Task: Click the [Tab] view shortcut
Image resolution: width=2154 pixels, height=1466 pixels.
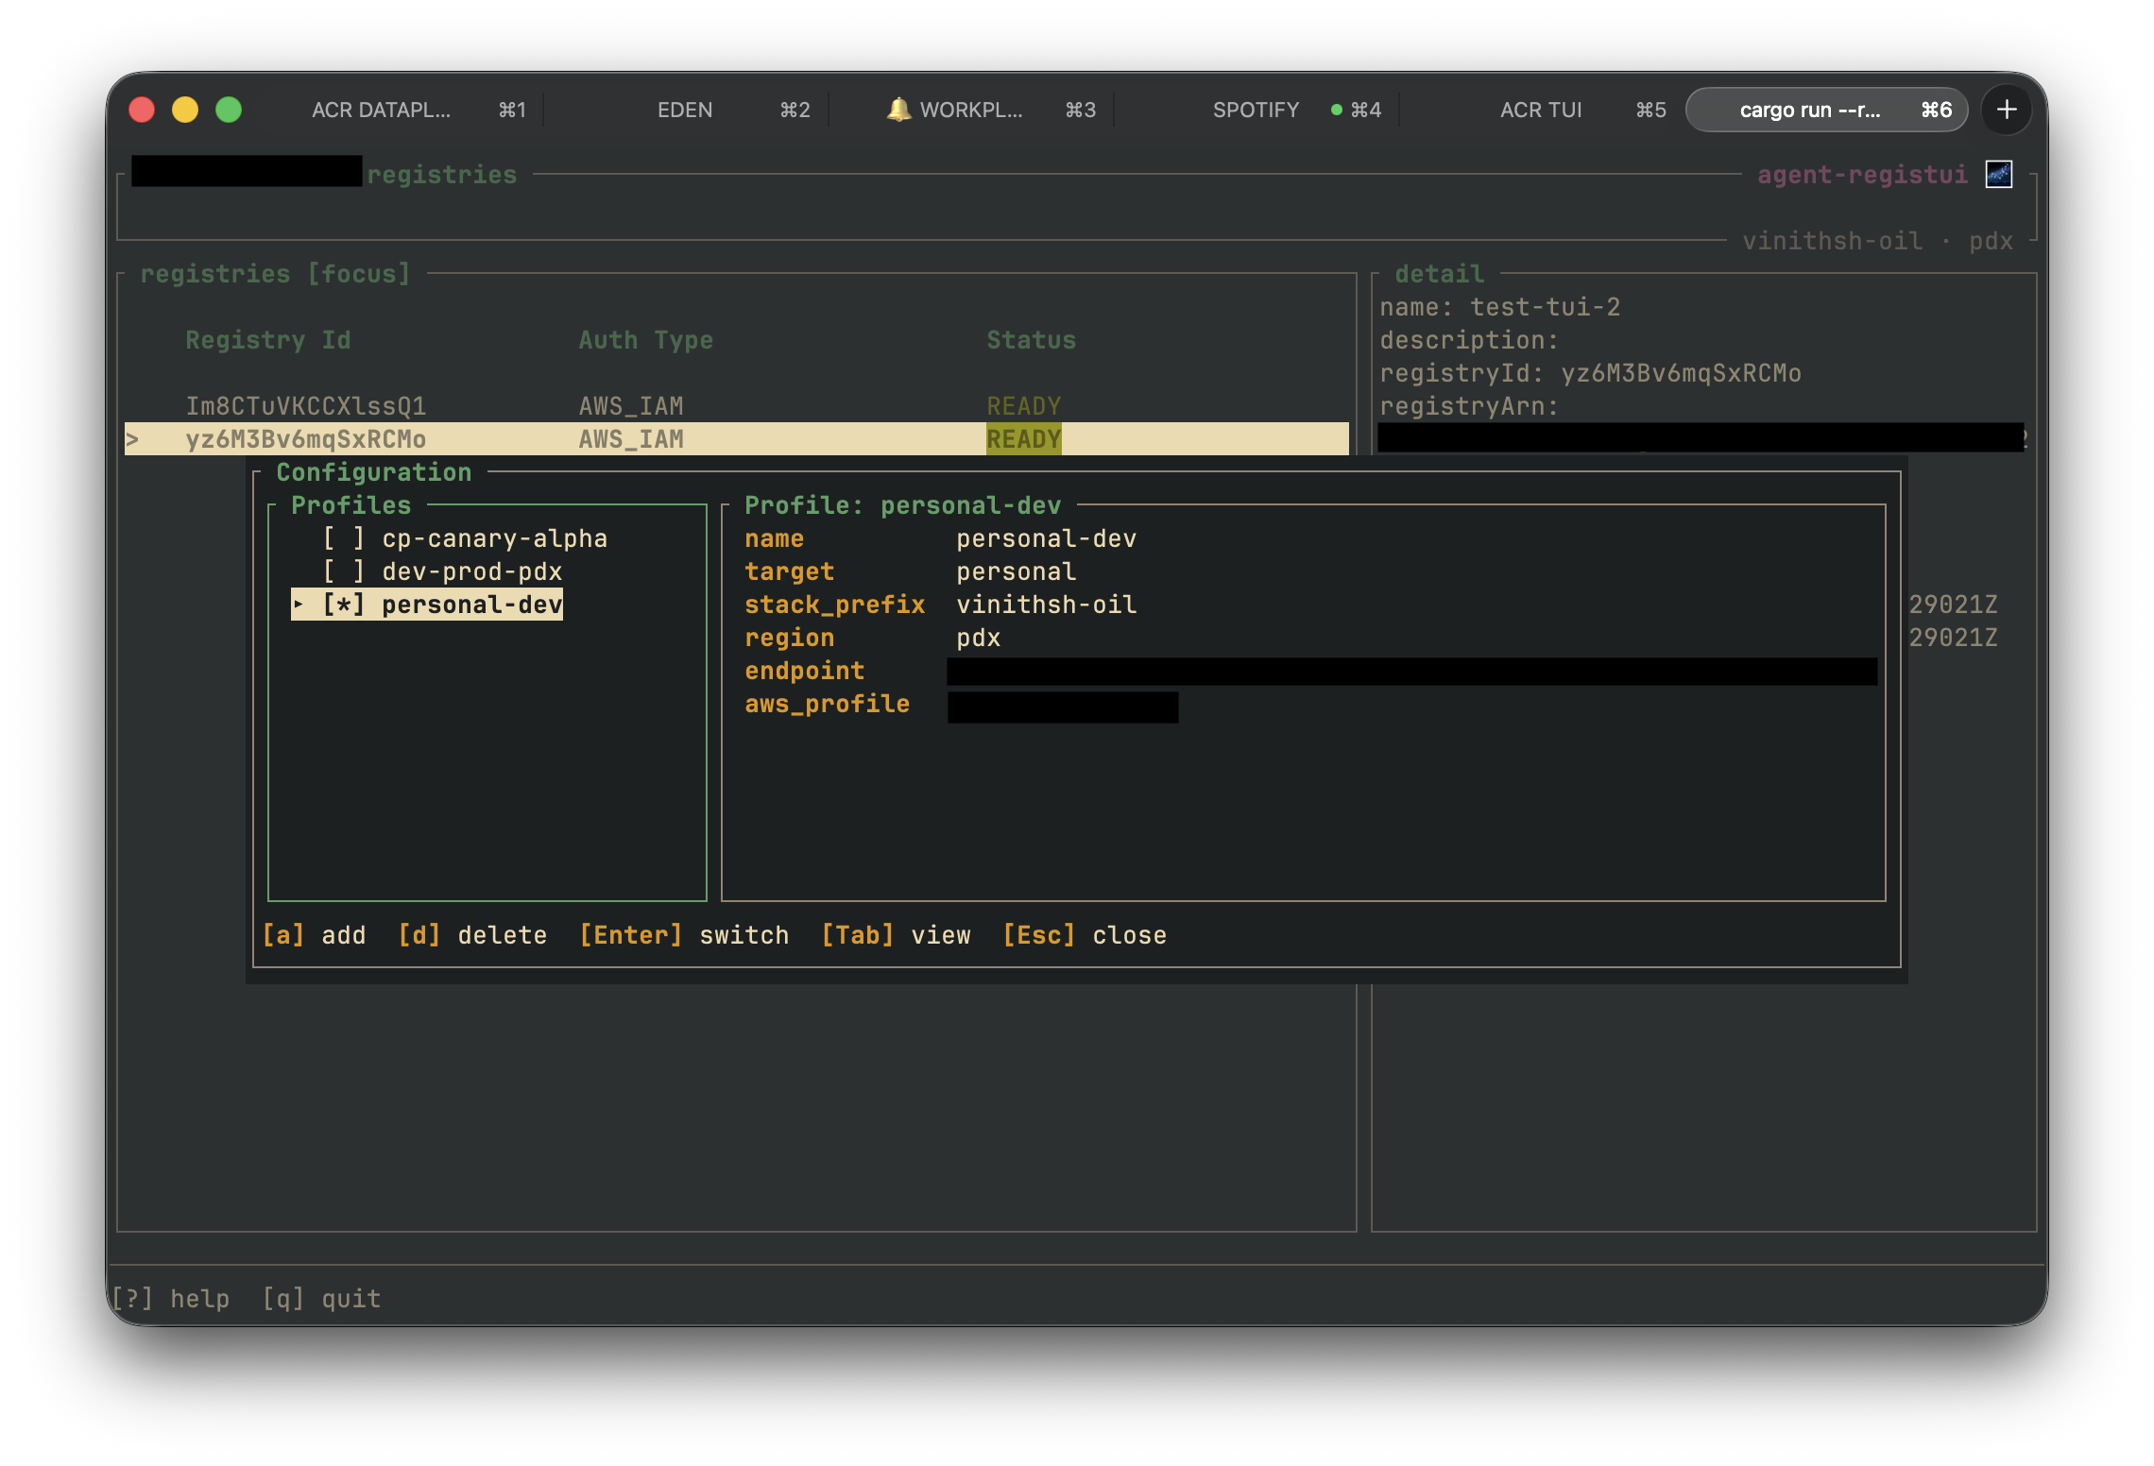Action: (896, 935)
